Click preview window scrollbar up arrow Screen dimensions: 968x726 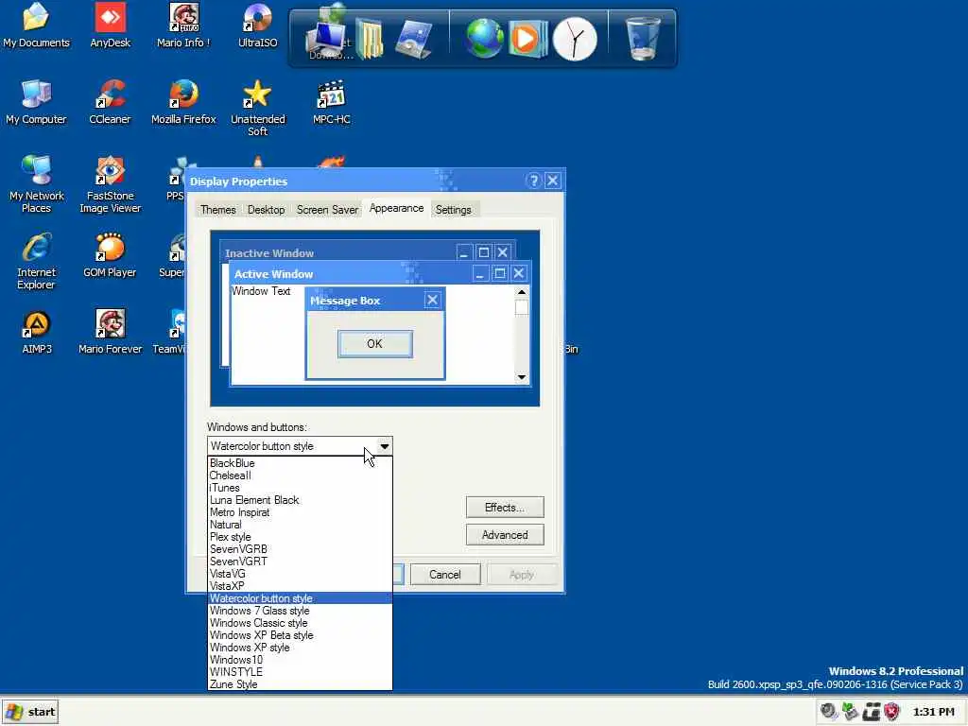pos(522,292)
